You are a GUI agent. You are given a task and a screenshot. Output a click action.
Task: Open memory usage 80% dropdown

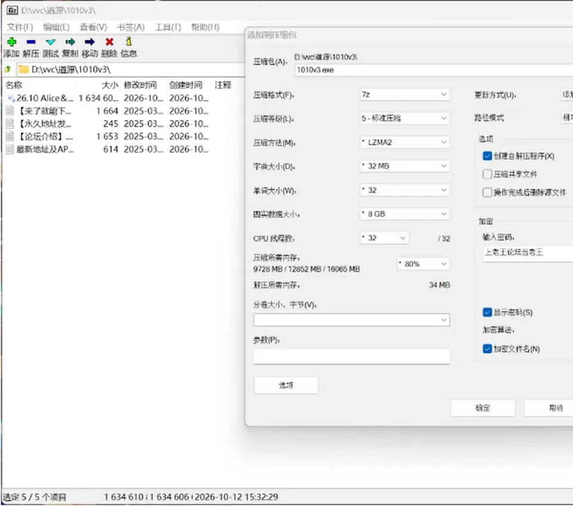(423, 264)
